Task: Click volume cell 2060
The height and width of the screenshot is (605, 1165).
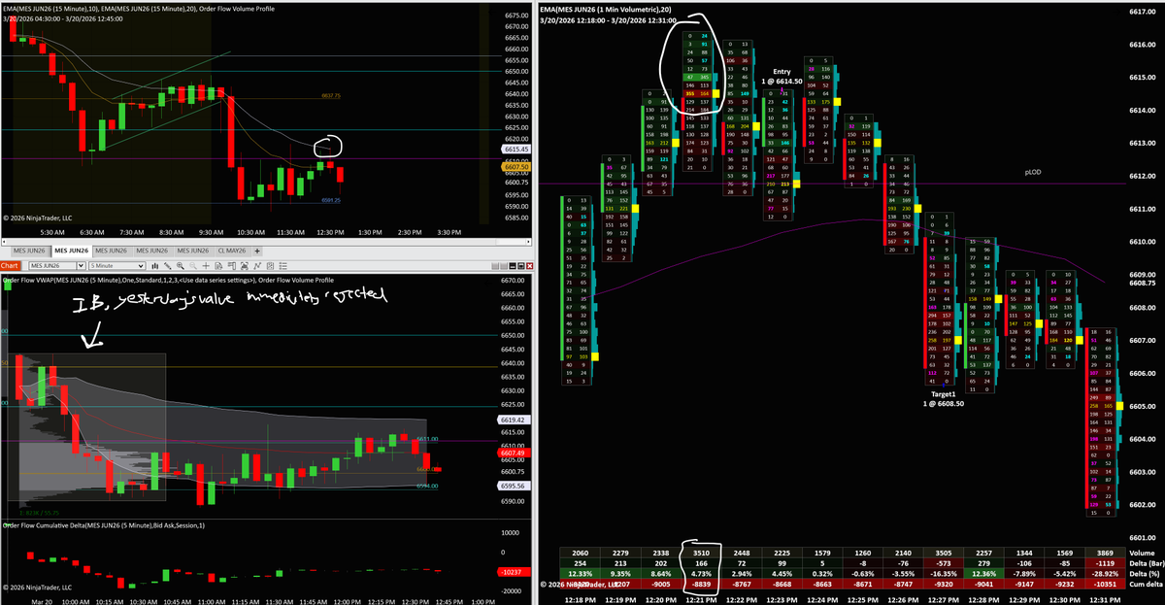Action: (579, 553)
